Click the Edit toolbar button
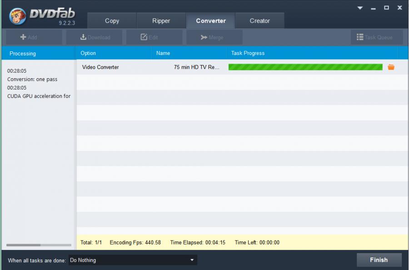This screenshot has width=409, height=270. click(x=154, y=37)
